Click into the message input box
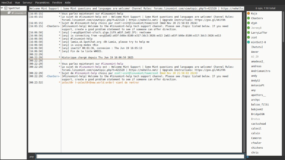This screenshot has width=285, height=160. coord(140,156)
